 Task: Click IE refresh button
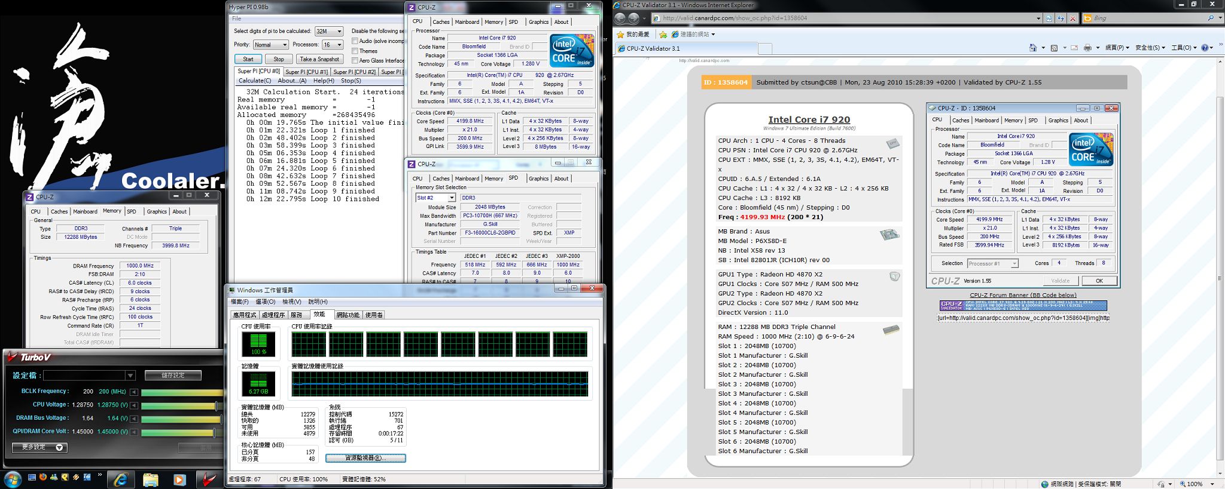point(1061,19)
